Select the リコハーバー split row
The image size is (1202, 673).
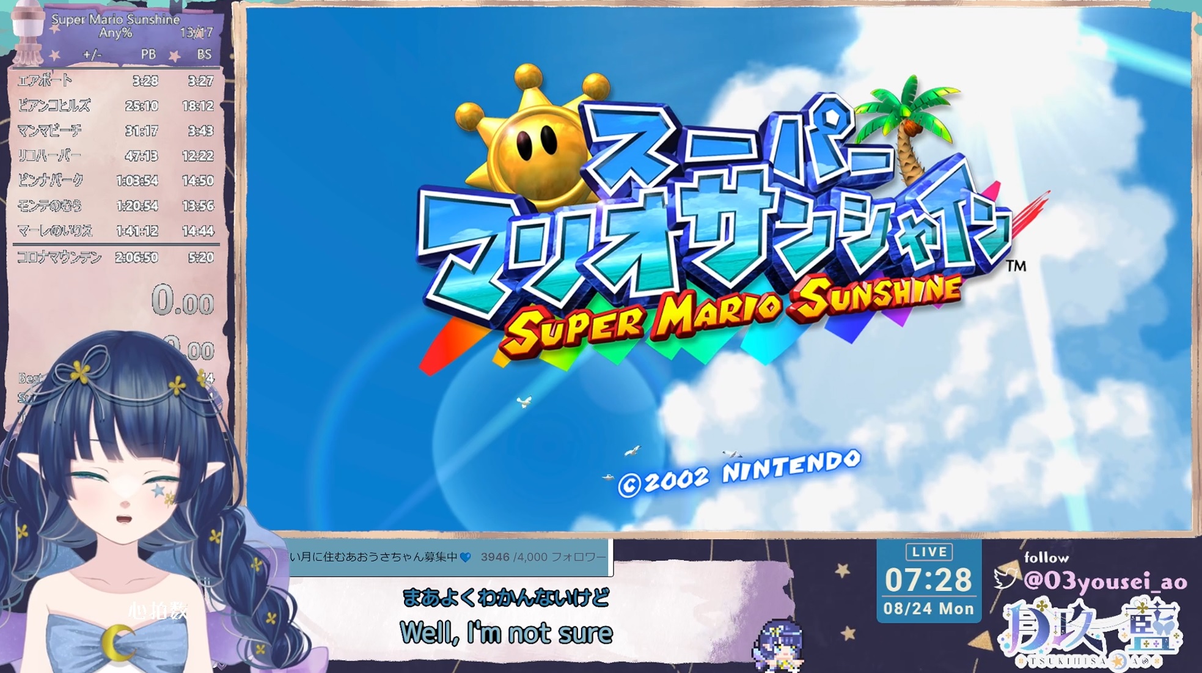pos(115,156)
